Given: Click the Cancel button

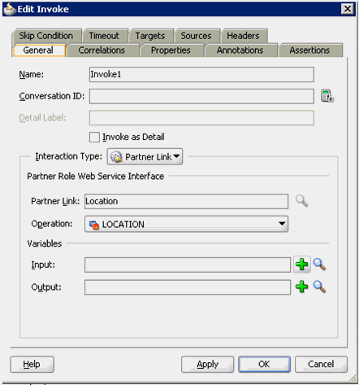Looking at the screenshot, I should coord(321,364).
